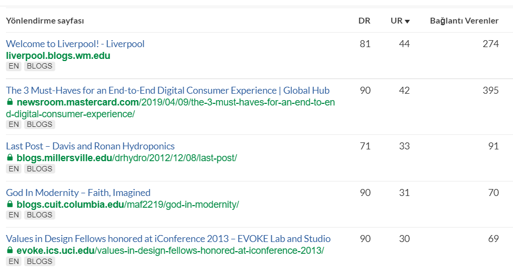Image resolution: width=513 pixels, height=272 pixels.
Task: Sort by Bağlantı Verenler column header
Action: point(464,20)
